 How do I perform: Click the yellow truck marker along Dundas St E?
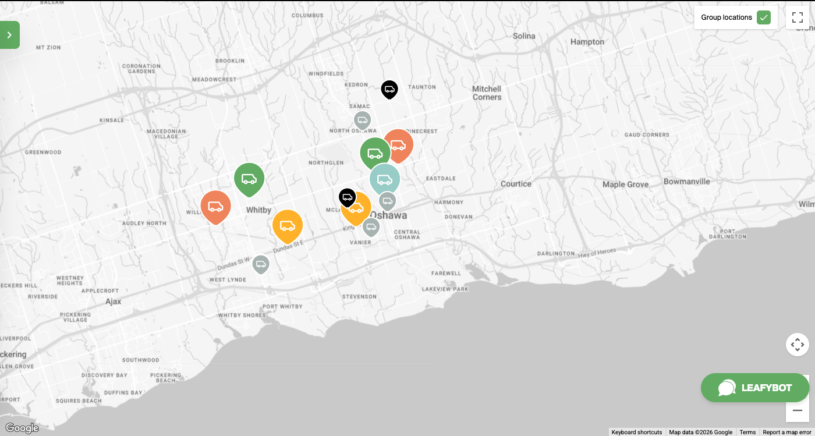pos(288,226)
